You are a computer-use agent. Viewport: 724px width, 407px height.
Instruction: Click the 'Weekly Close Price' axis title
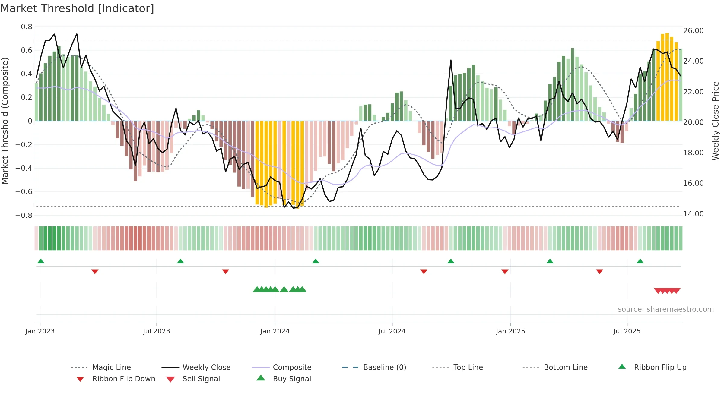pos(716,121)
